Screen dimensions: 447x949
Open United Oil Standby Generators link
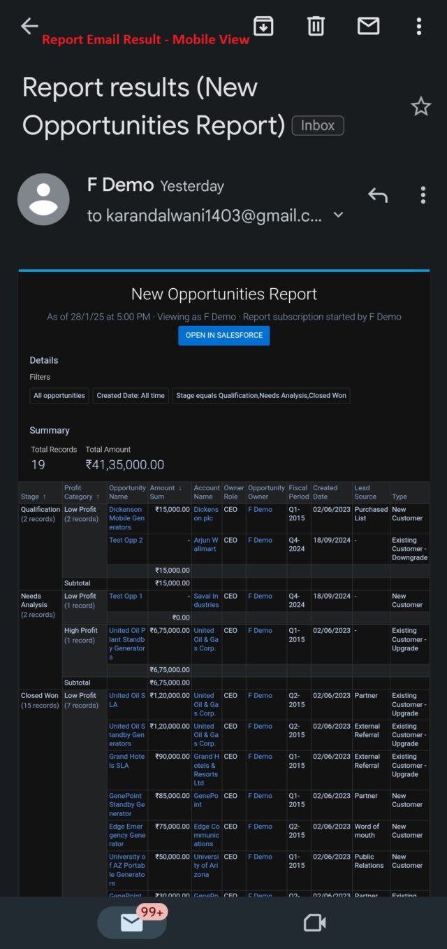tap(127, 735)
